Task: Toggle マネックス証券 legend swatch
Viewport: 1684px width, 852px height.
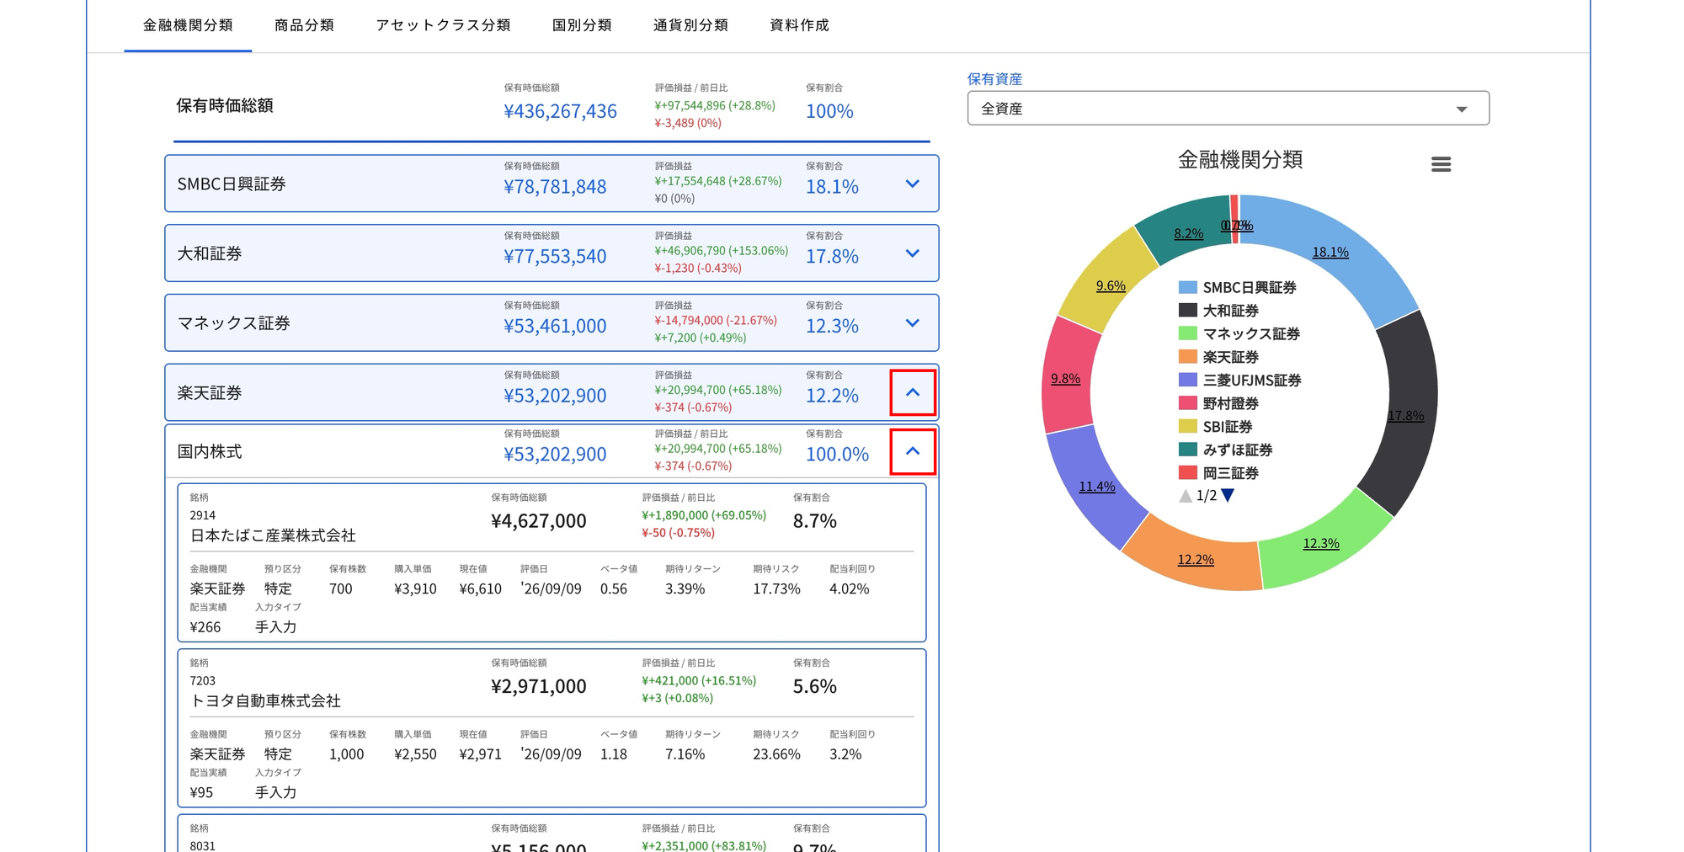Action: (1188, 334)
